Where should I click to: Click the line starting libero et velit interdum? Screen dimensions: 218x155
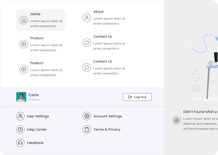pyautogui.click(x=200, y=124)
